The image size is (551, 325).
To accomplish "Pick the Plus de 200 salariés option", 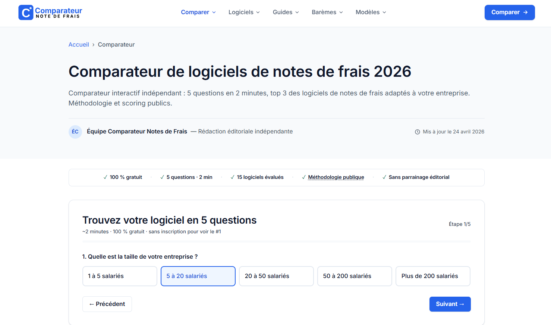I will click(433, 276).
